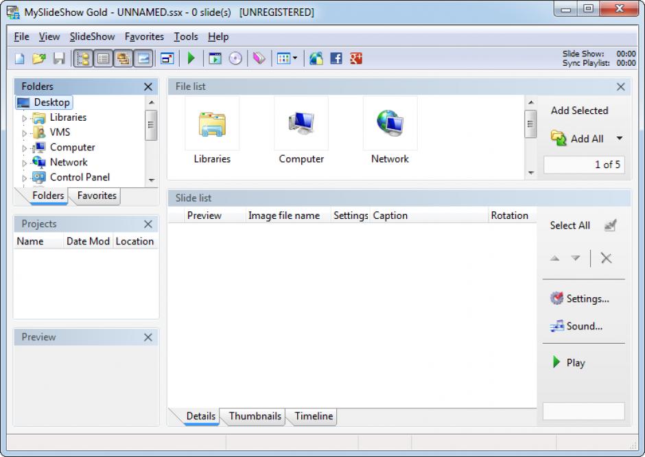Screen dimensions: 645x457
Task: Expand the Control Panel tree node
Action: point(24,178)
